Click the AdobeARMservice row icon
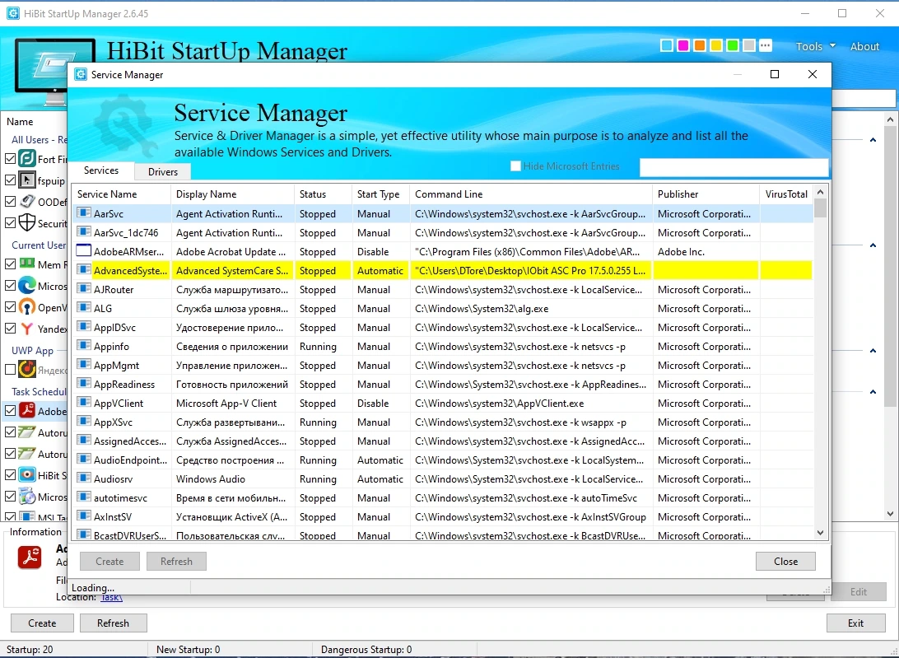Screen dimensions: 899x658 [84, 251]
